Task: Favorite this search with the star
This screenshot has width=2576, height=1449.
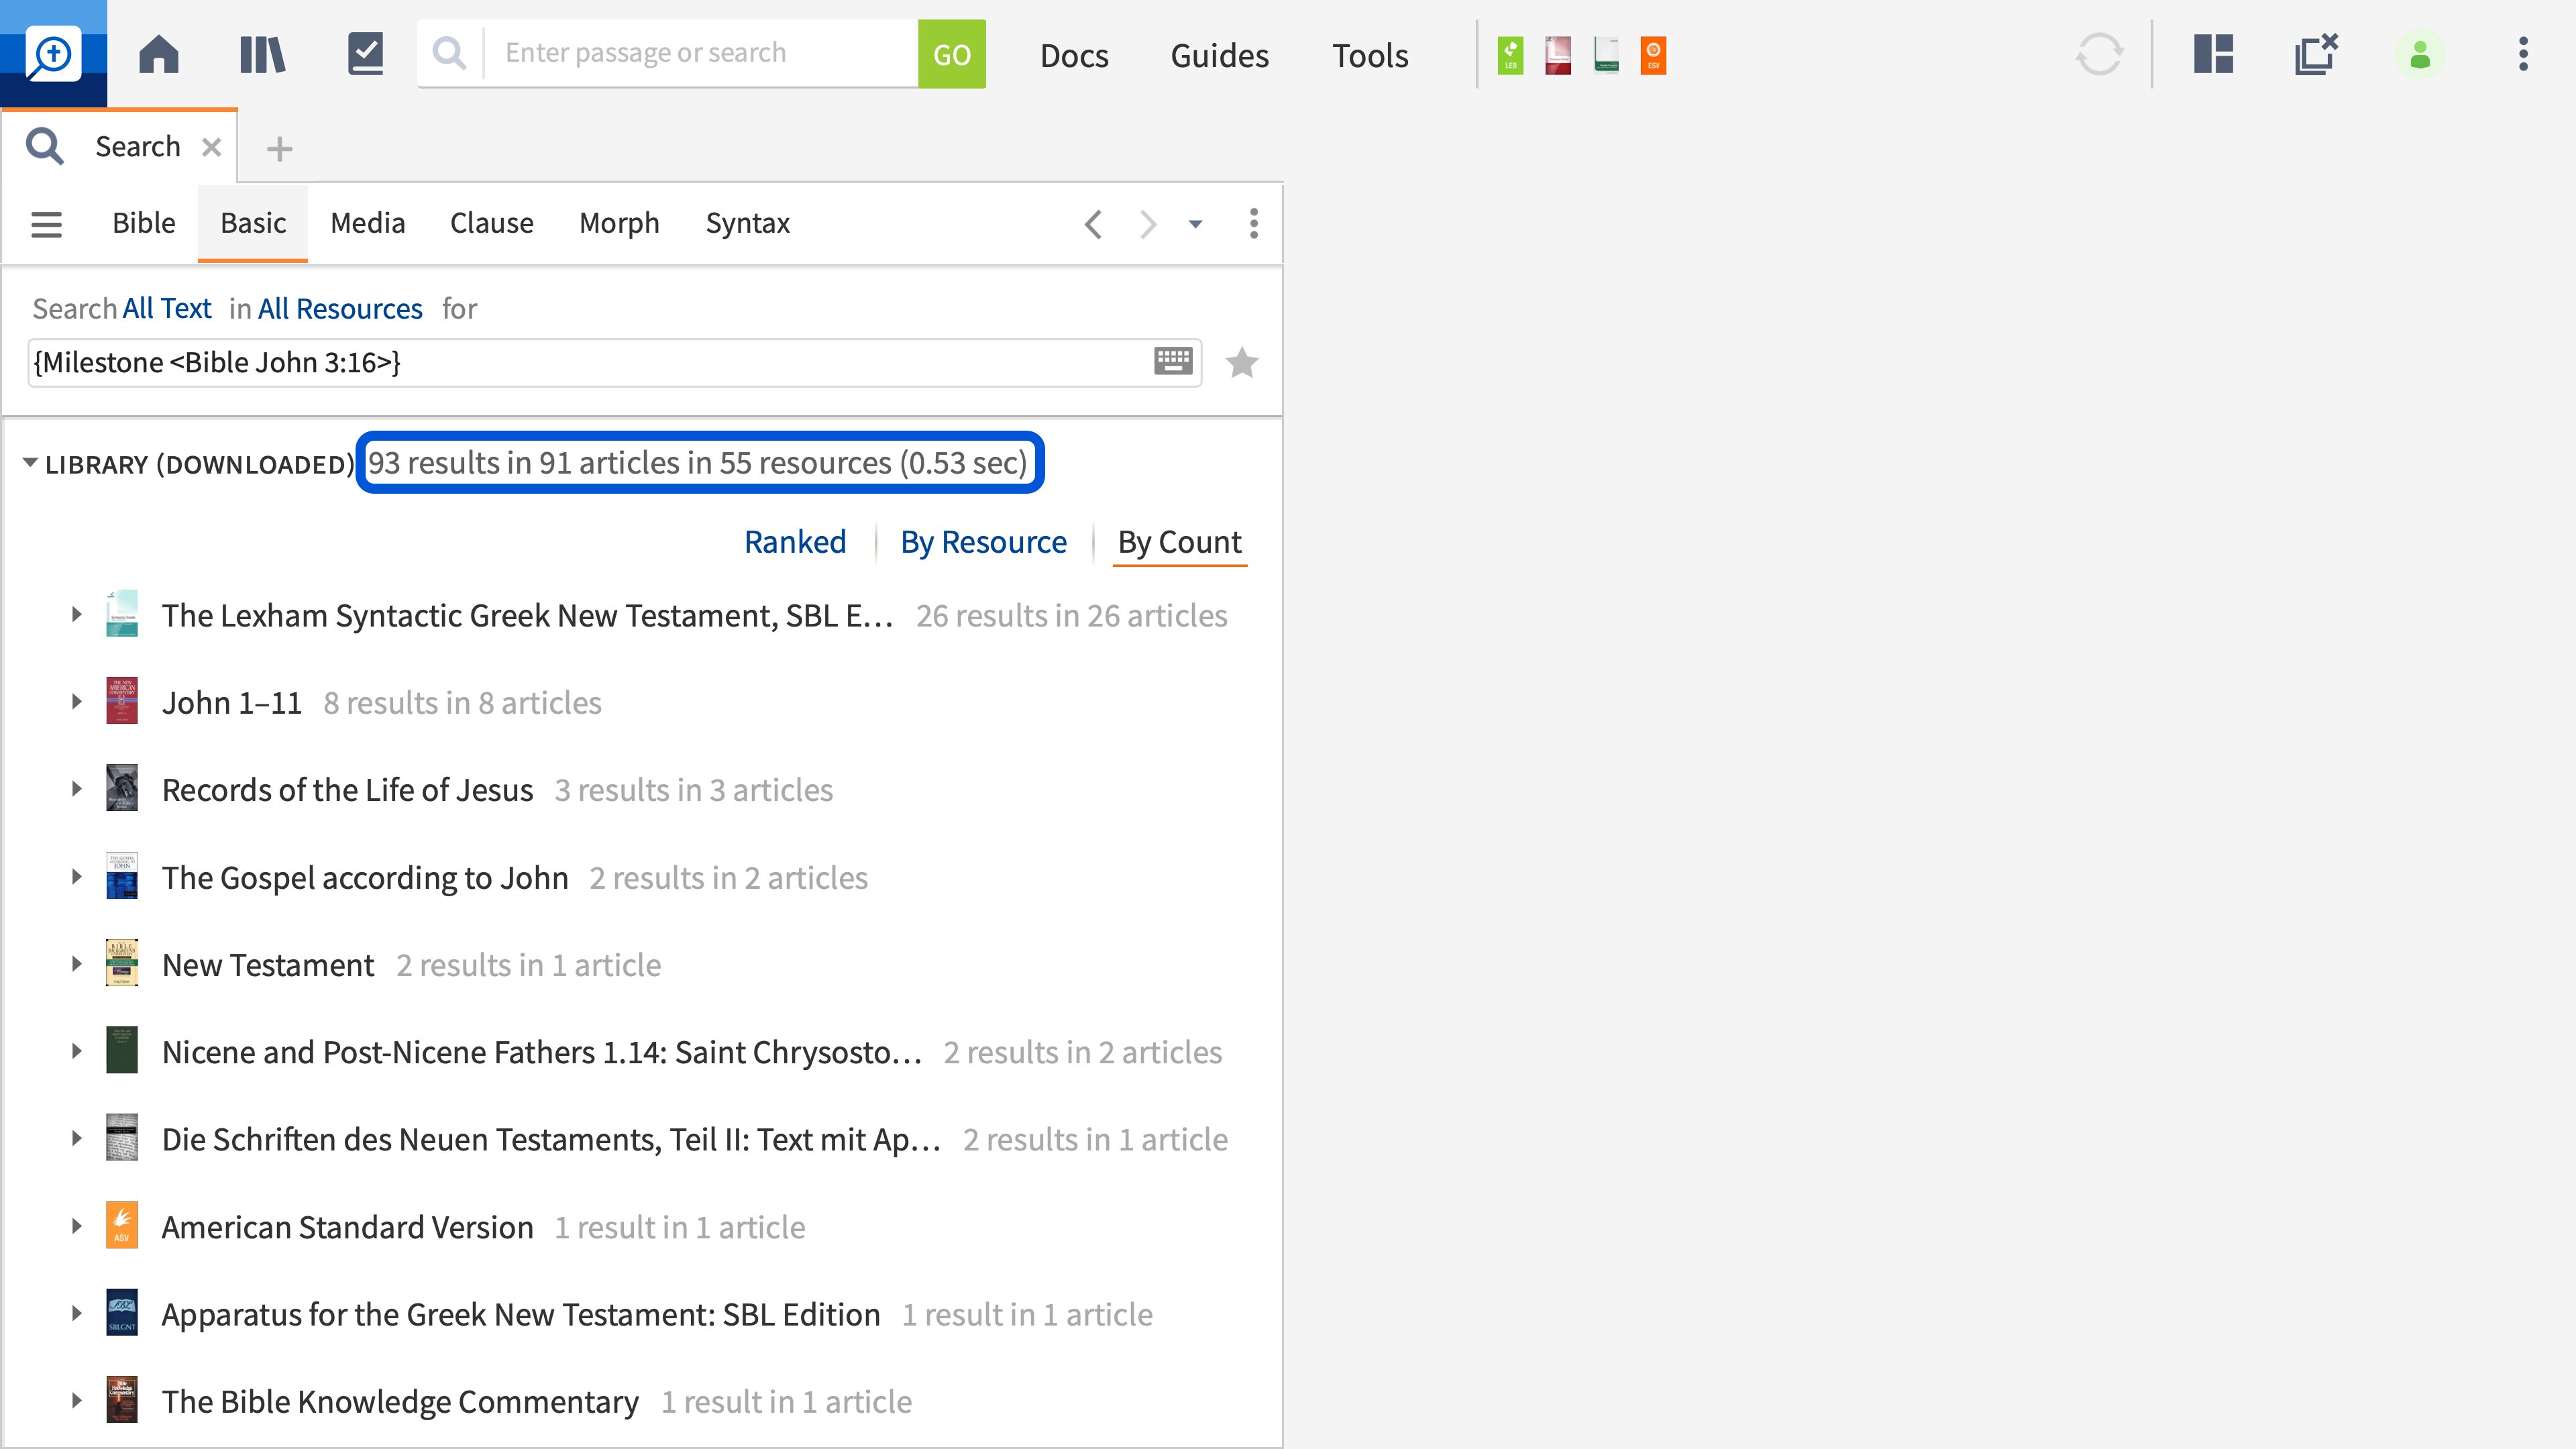Action: [1242, 362]
